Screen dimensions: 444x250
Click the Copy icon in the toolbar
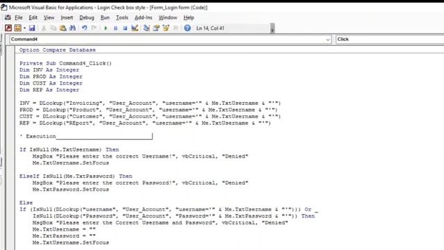53,28
